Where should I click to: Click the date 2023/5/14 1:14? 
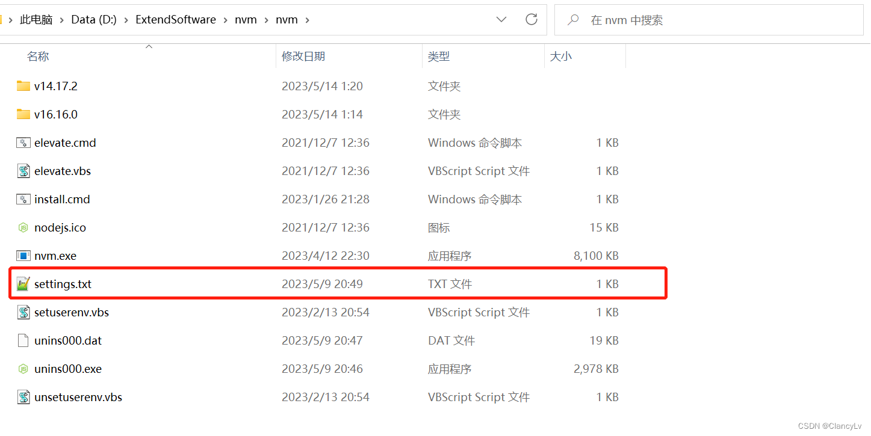coord(322,114)
